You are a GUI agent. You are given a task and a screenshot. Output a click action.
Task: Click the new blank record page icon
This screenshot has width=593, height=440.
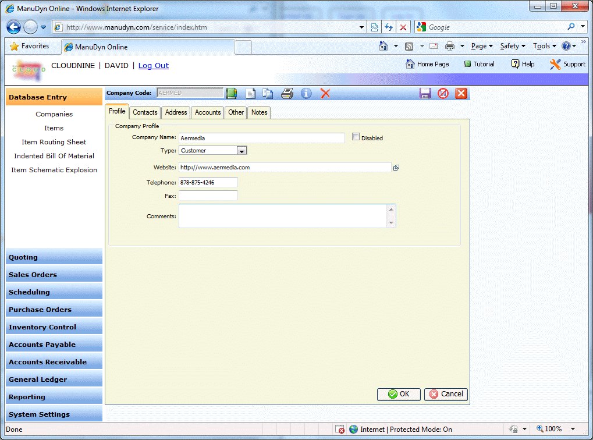(x=251, y=93)
